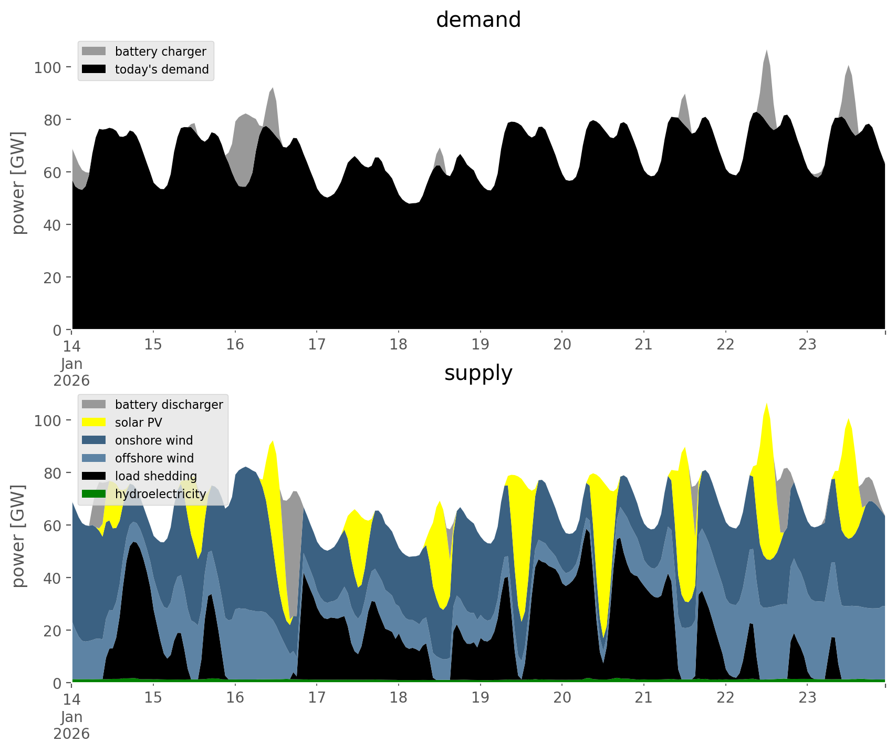The height and width of the screenshot is (752, 896).
Task: Click the supply chart's 'power [GW]' axis label
Action: pyautogui.click(x=18, y=536)
